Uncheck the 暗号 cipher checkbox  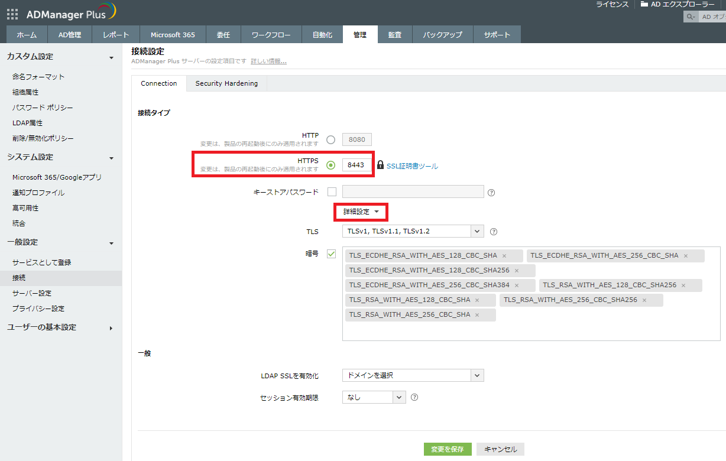[x=331, y=254]
